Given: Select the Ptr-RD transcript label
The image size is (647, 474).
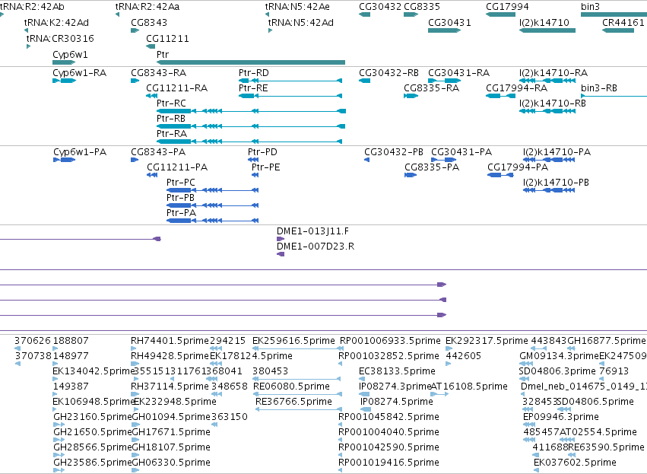Looking at the screenshot, I should pyautogui.click(x=254, y=73).
